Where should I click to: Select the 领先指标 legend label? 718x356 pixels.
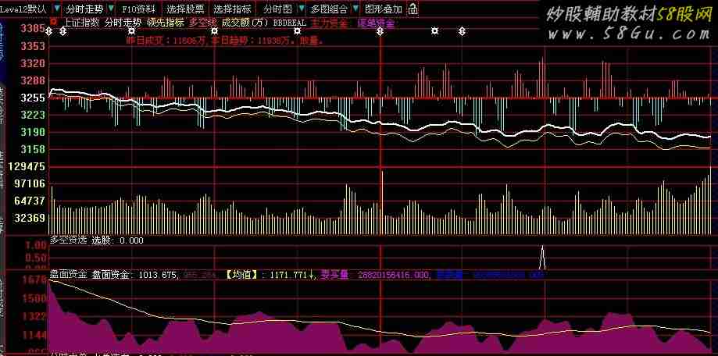pos(166,22)
